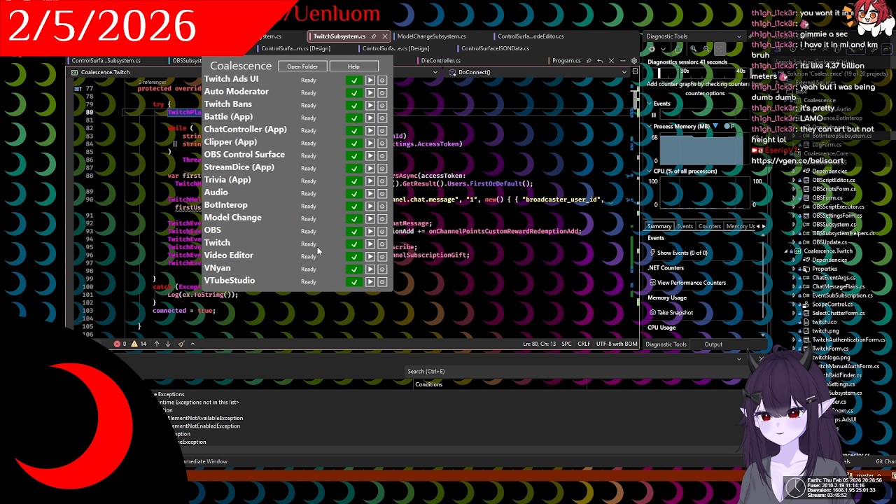Click circle icon on StreamDice (App) row
This screenshot has width=896, height=504.
[x=382, y=169]
